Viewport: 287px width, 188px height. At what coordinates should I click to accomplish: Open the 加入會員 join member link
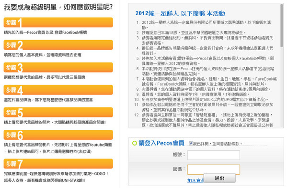tap(195, 180)
